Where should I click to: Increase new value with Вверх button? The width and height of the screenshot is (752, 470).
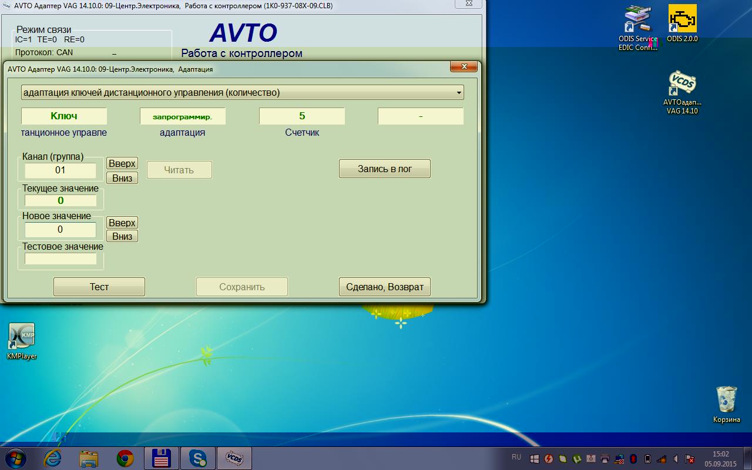pos(122,223)
